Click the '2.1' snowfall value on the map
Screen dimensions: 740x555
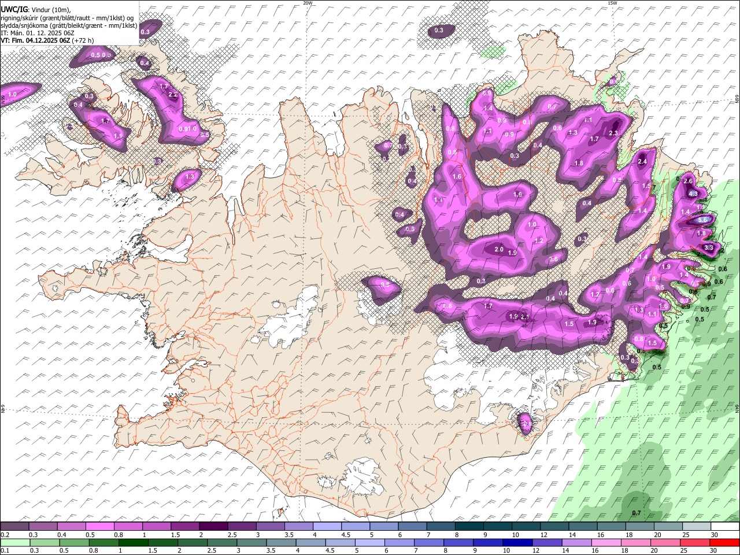point(525,317)
